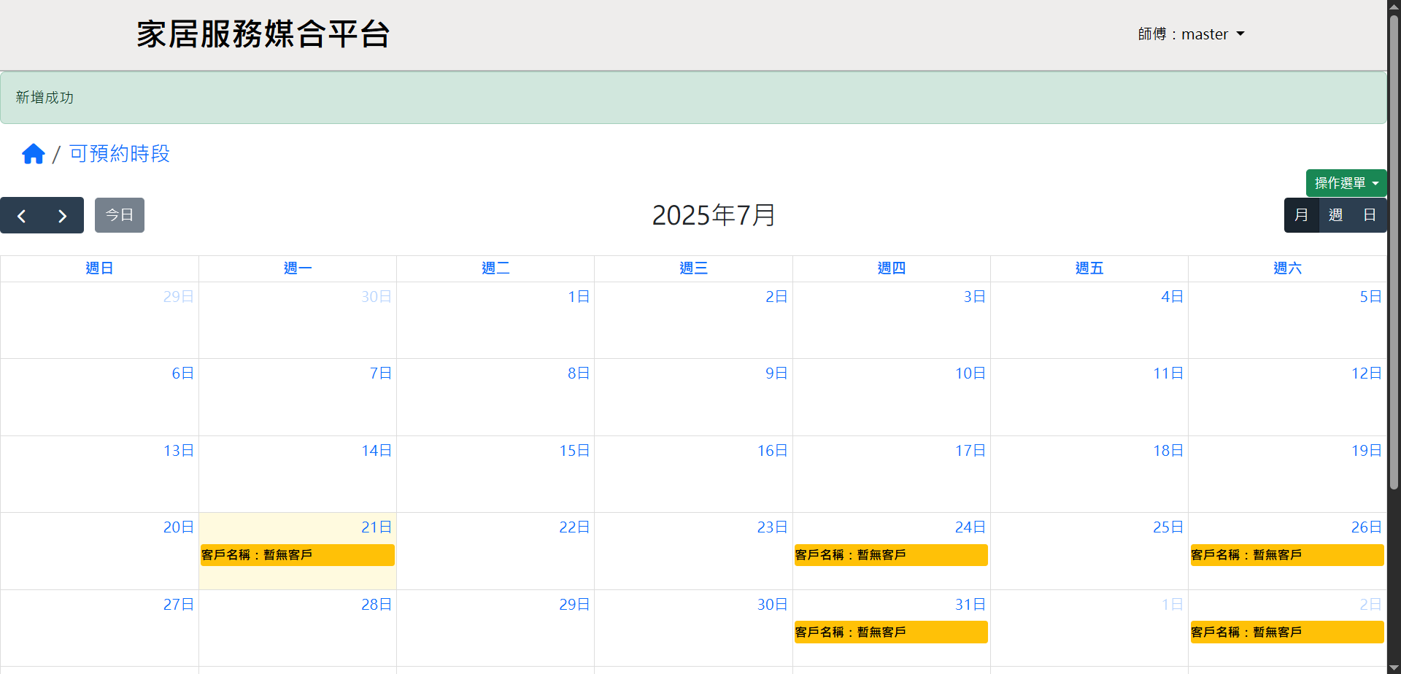
Task: Select the 19日 date link
Action: coord(1367,451)
